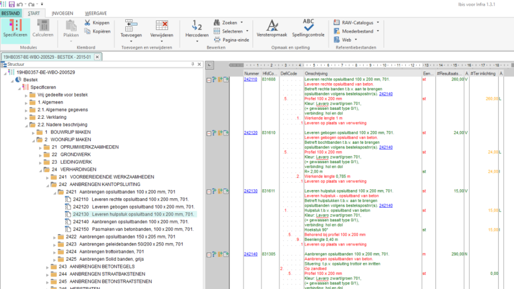Open the Specificeren module
The height and width of the screenshot is (289, 514).
tap(15, 28)
